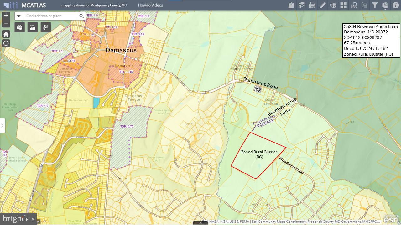Click the About info icon
The width and height of the screenshot is (401, 225).
point(395,5)
